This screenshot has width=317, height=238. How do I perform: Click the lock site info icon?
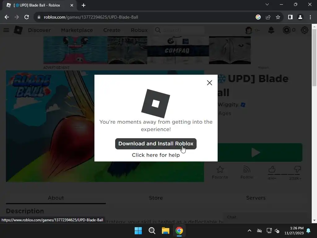click(x=39, y=17)
